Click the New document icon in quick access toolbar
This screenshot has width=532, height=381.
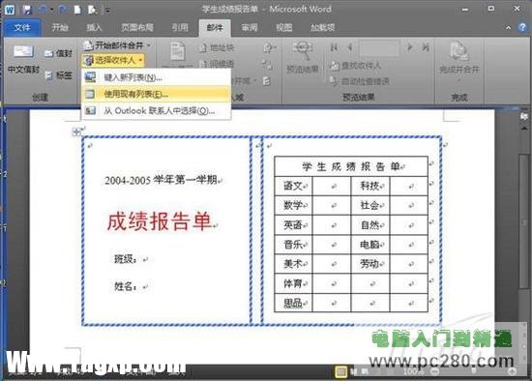(77, 10)
